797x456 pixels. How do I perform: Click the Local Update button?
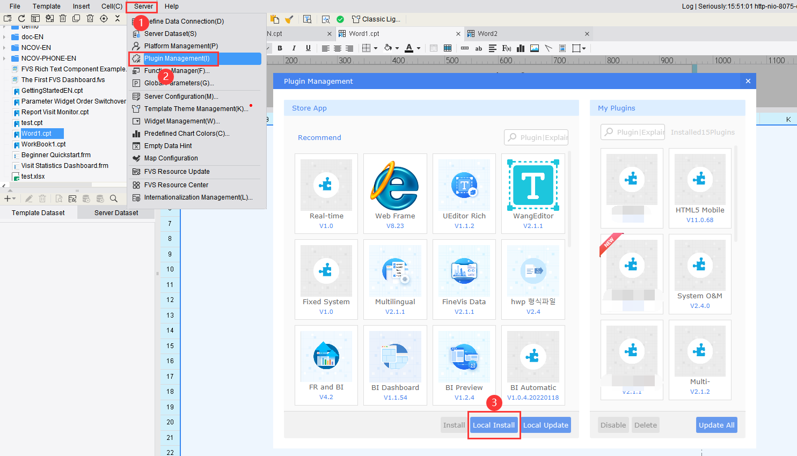click(546, 425)
